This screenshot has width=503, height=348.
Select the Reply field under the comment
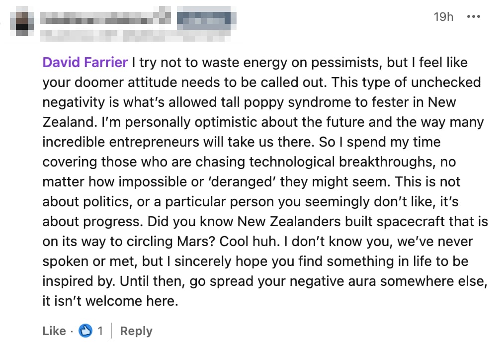[x=136, y=330]
